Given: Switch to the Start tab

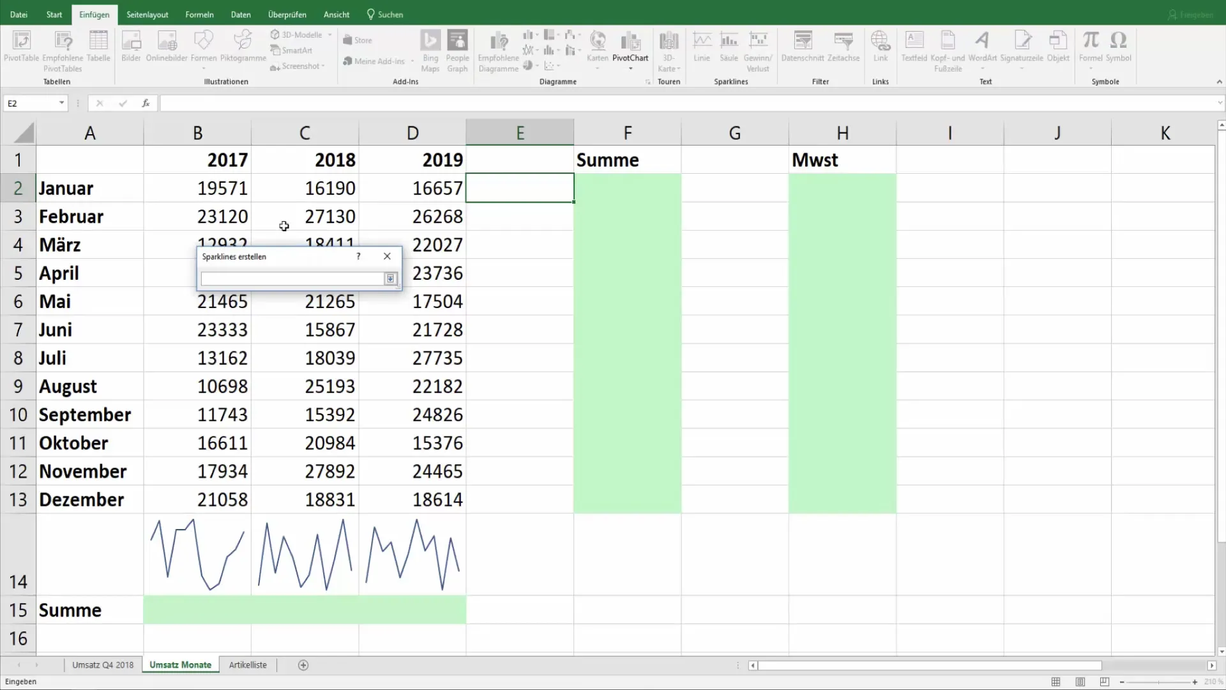Looking at the screenshot, I should point(54,15).
